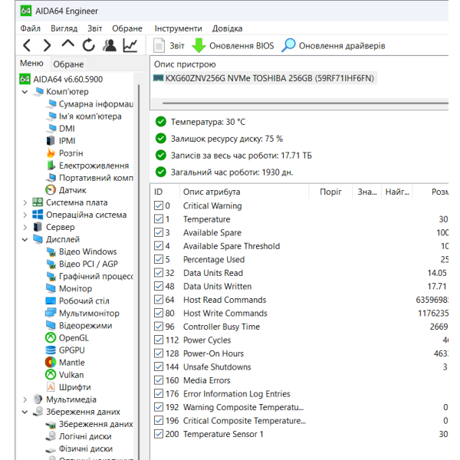Image resolution: width=460 pixels, height=460 pixels.
Task: Click the refresh icon in toolbar
Action: (89, 45)
